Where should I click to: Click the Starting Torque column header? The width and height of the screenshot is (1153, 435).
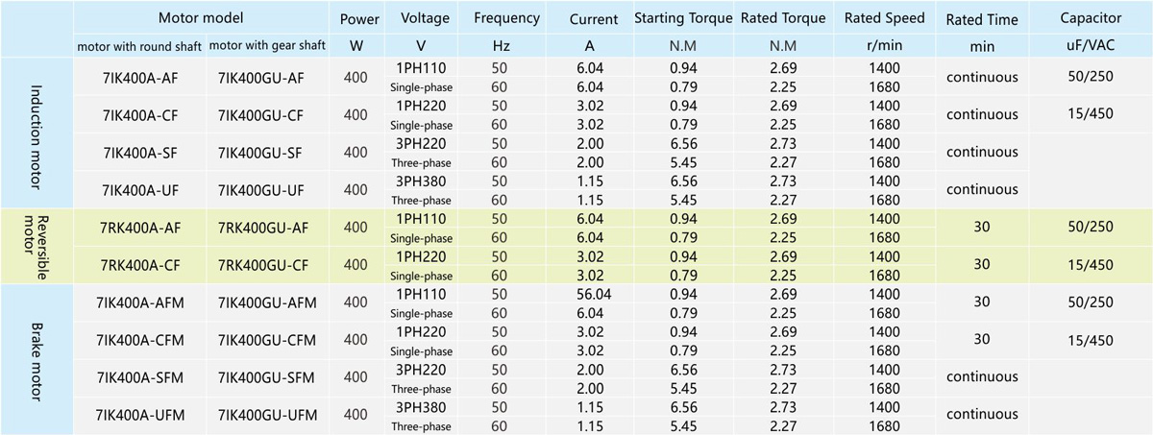pos(682,18)
